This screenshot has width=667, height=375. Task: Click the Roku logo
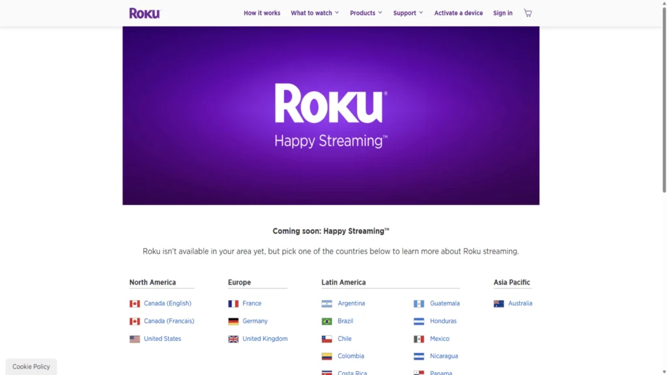click(x=144, y=12)
